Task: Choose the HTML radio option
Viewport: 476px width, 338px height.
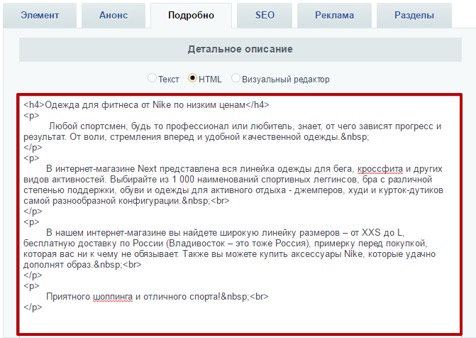Action: [x=192, y=78]
